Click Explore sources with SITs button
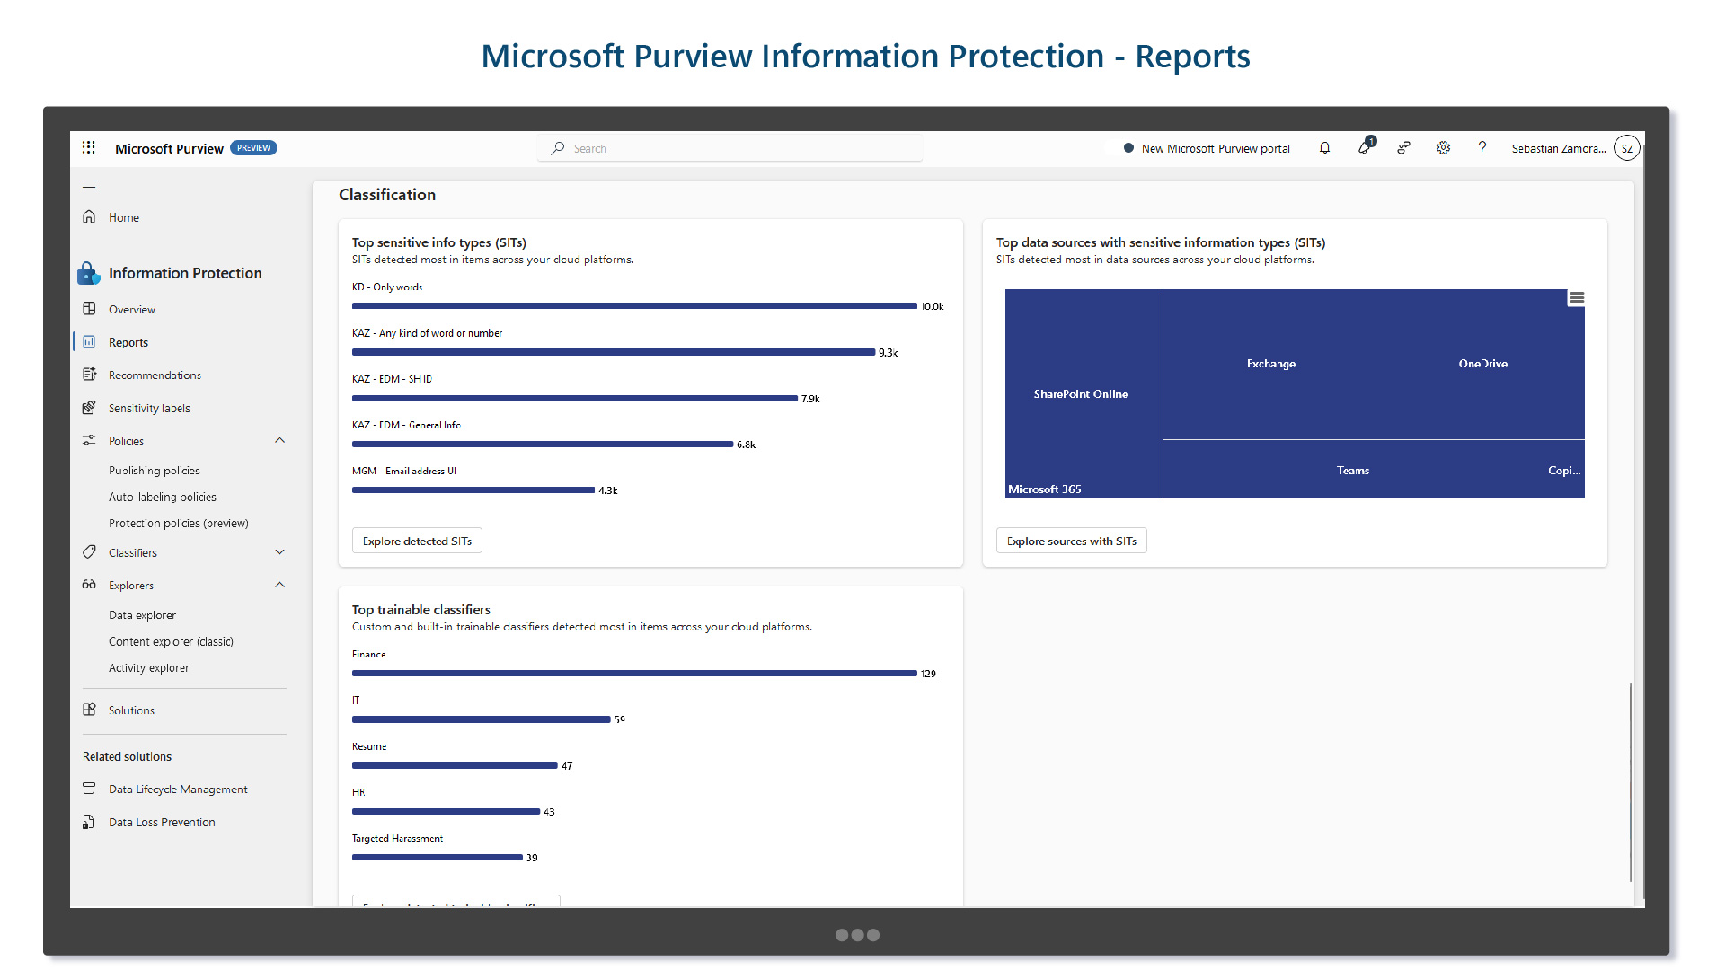The width and height of the screenshot is (1725, 970). (1071, 541)
